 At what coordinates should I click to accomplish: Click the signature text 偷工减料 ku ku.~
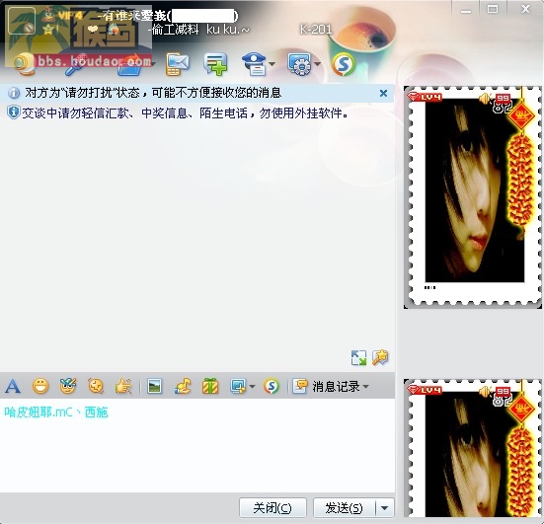point(198,30)
